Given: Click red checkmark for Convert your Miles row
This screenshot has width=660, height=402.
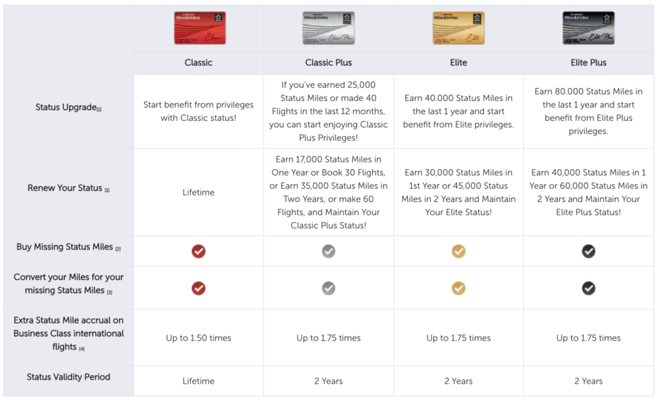Looking at the screenshot, I should point(199,288).
